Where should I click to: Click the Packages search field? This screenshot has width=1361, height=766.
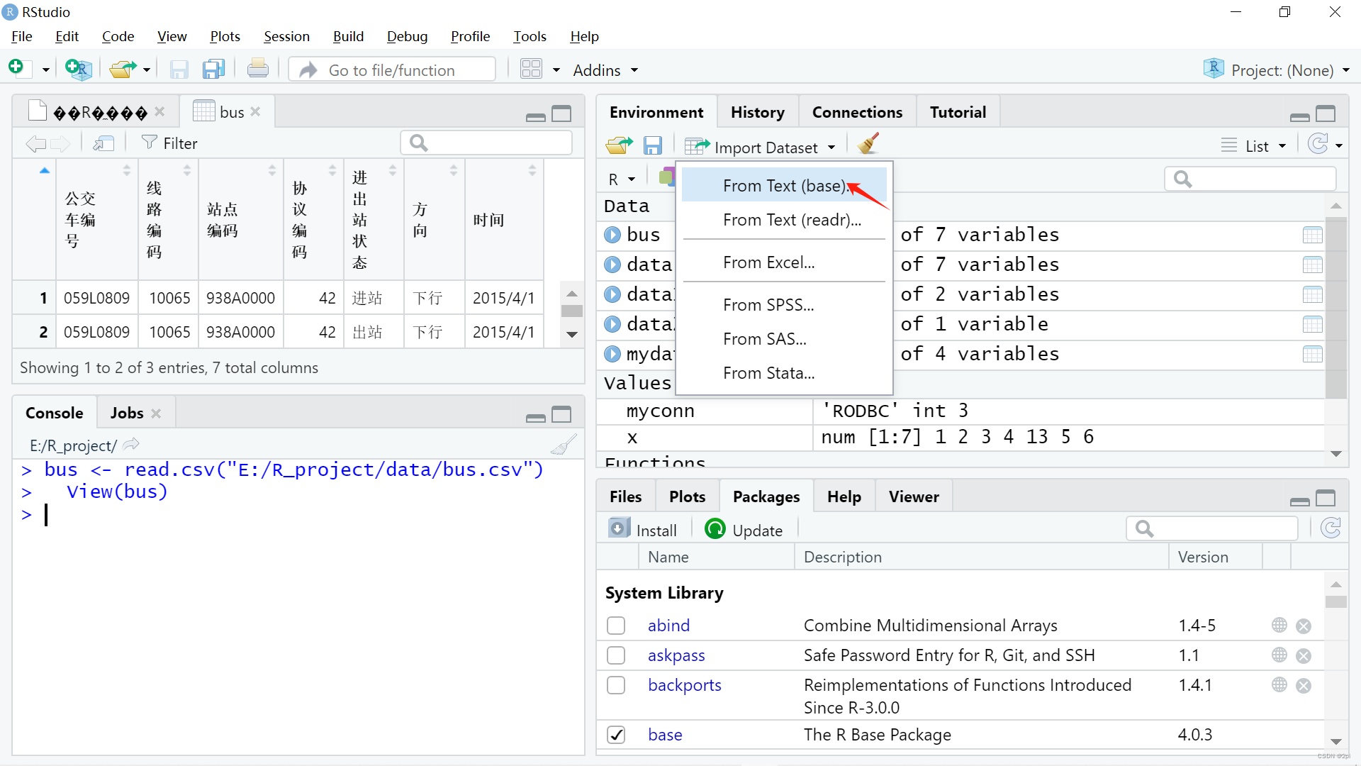click(x=1212, y=528)
